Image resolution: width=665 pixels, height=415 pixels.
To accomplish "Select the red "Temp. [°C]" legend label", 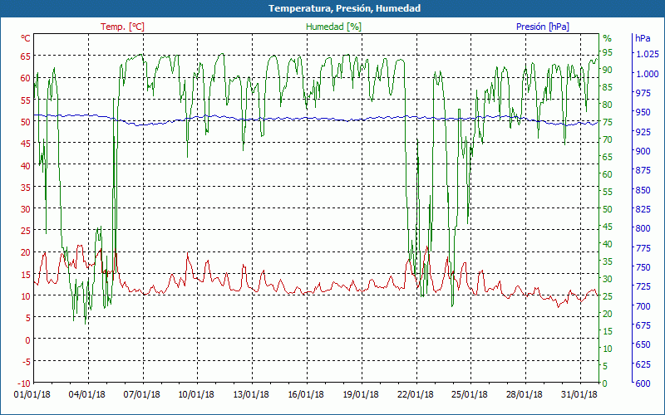I will (x=122, y=27).
